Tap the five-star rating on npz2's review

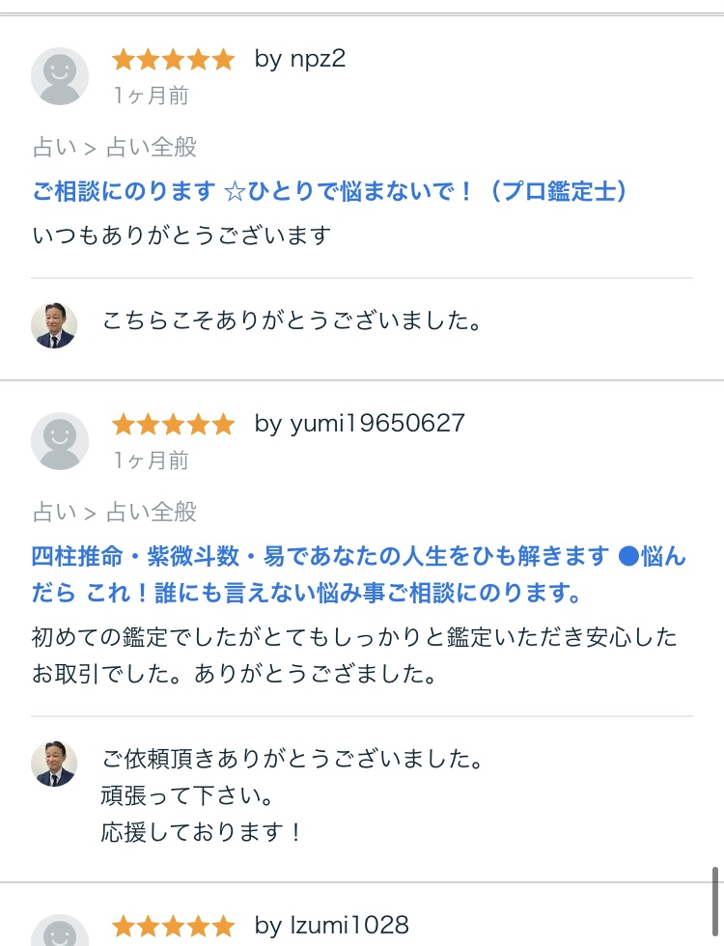pos(173,60)
